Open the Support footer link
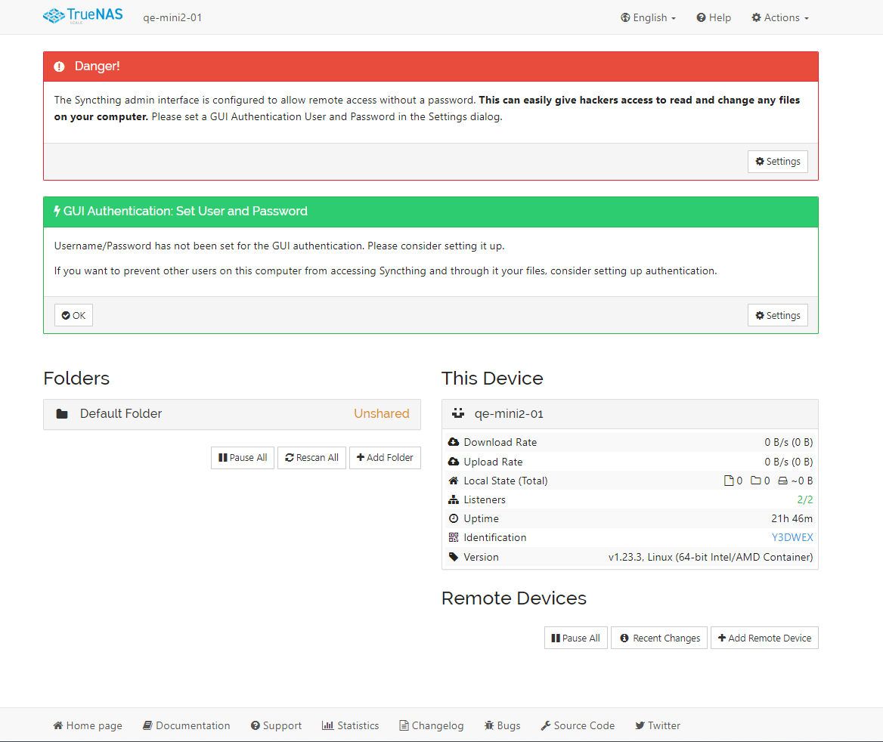 point(276,725)
